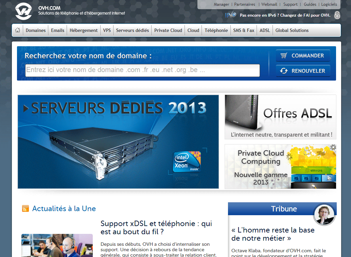Screen dimensions: 351x257
Task: Click the Nouvelle gamme 2013 text
Action: coord(261,178)
